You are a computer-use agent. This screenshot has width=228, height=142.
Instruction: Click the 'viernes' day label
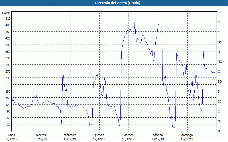coord(129,135)
